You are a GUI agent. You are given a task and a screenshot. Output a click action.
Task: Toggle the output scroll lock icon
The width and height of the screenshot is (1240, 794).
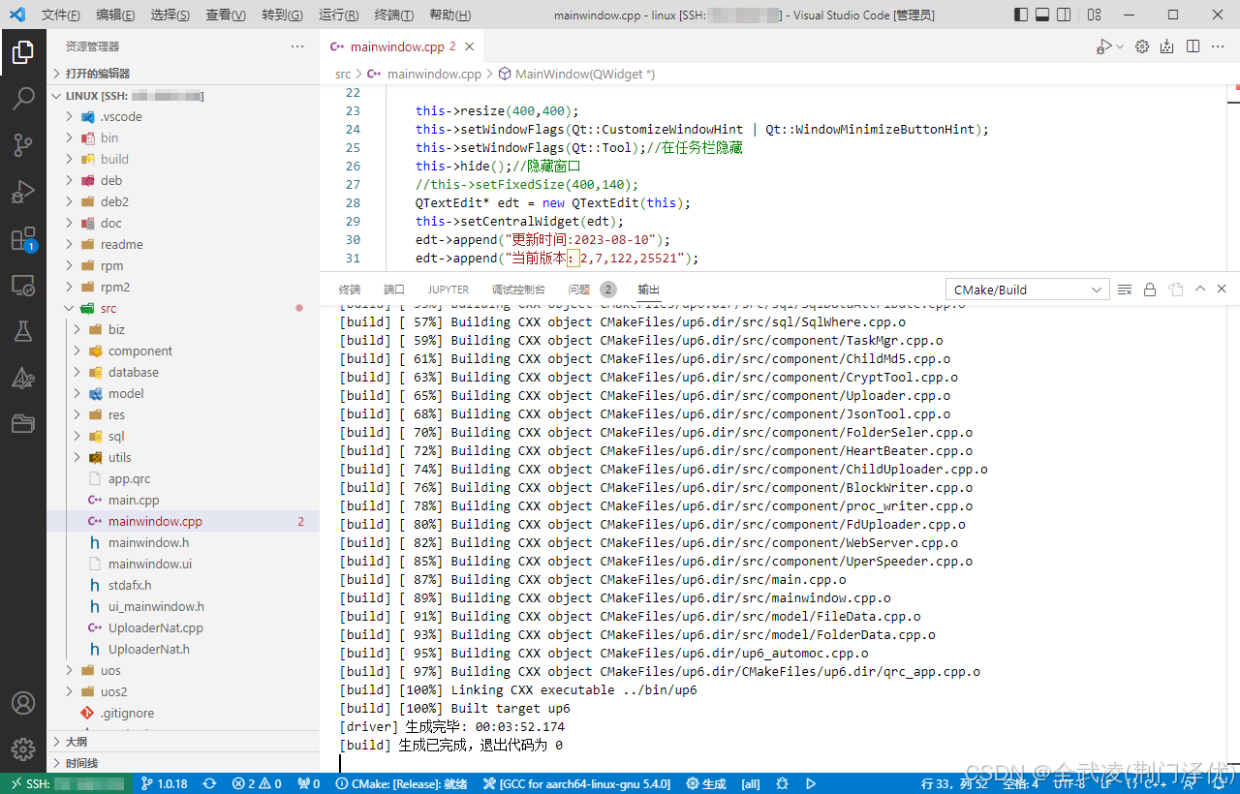[1150, 290]
